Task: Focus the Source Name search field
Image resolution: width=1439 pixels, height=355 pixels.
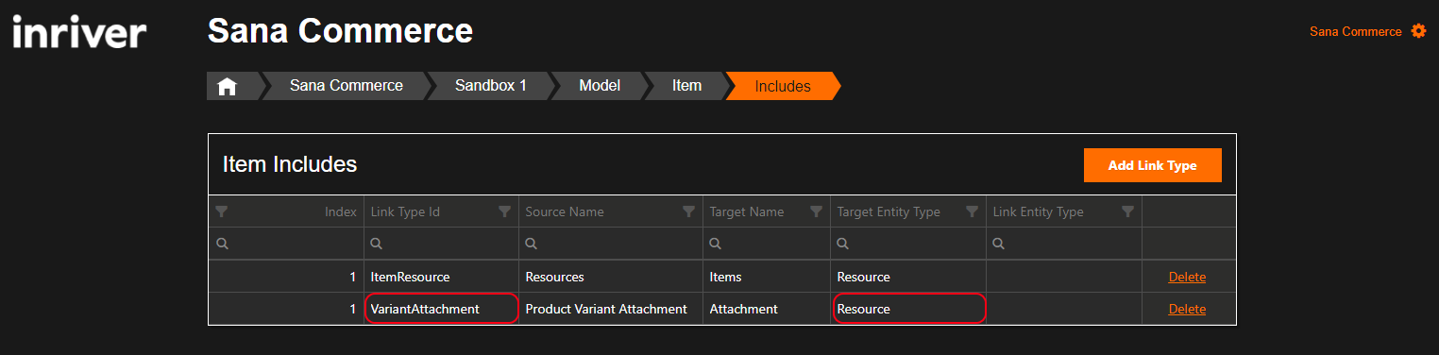Action: click(611, 244)
